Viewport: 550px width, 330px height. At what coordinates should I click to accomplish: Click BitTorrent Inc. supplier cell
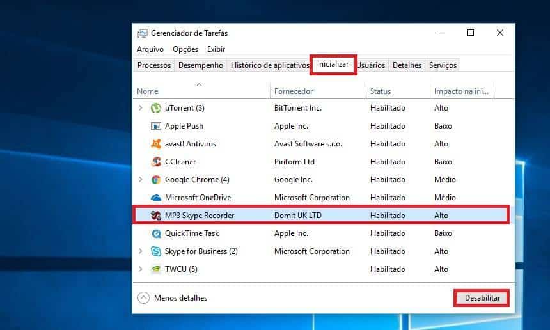pos(298,108)
